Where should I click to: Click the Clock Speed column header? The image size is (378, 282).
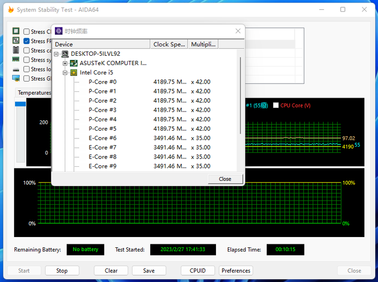pyautogui.click(x=169, y=44)
